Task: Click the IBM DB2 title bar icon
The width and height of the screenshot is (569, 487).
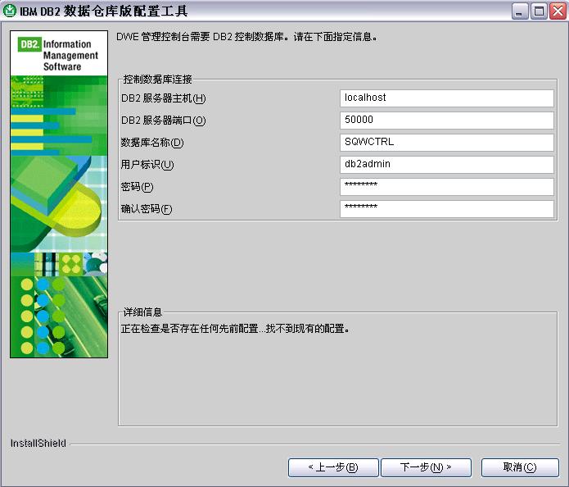Action: [11, 11]
